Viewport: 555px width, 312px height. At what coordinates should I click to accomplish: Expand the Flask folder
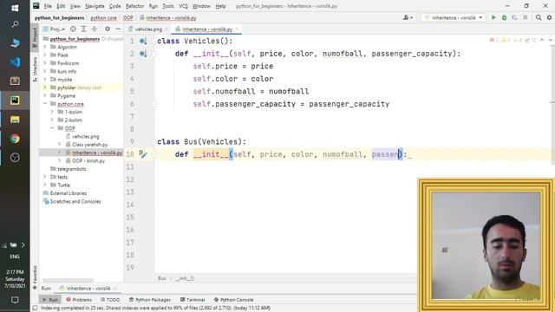[x=45, y=55]
